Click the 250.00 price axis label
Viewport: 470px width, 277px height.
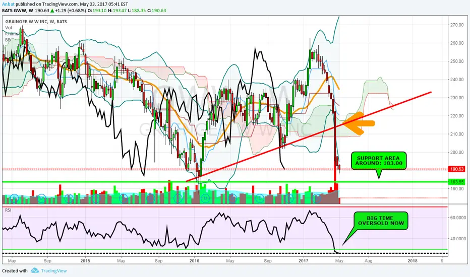457,61
